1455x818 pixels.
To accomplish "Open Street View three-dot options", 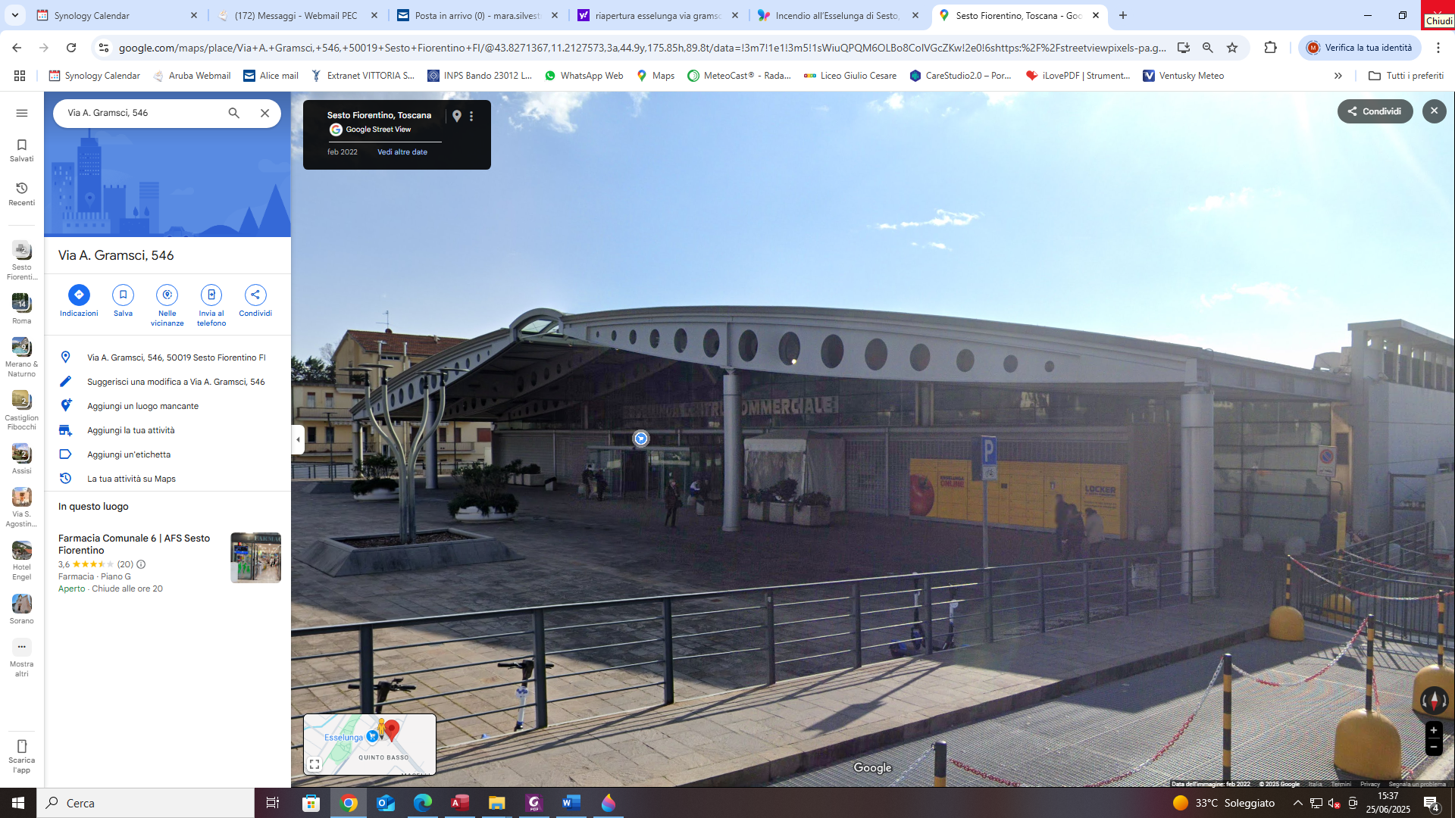I will click(471, 116).
